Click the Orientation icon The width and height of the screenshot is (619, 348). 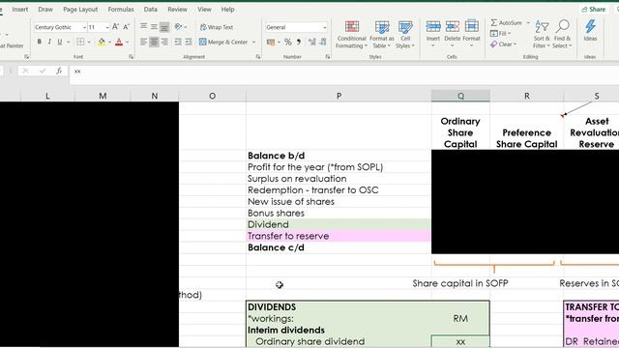point(178,27)
